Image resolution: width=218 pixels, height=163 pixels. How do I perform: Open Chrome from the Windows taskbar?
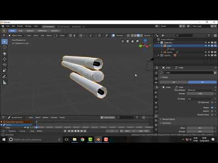point(82,139)
